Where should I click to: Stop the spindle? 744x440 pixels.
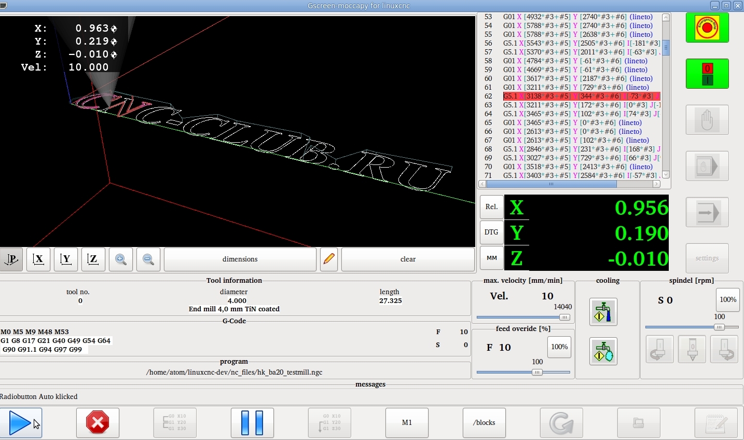click(x=692, y=349)
